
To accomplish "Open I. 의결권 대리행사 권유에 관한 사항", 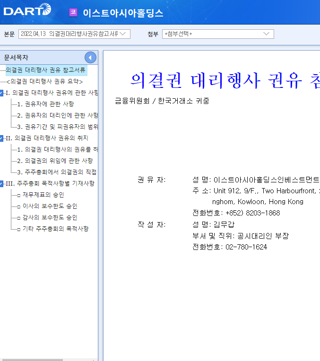I will 52,93.
